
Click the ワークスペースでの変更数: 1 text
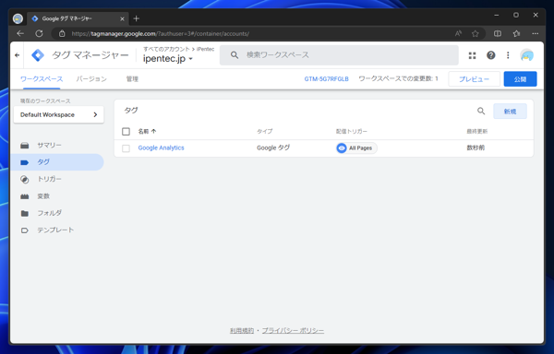click(x=398, y=78)
